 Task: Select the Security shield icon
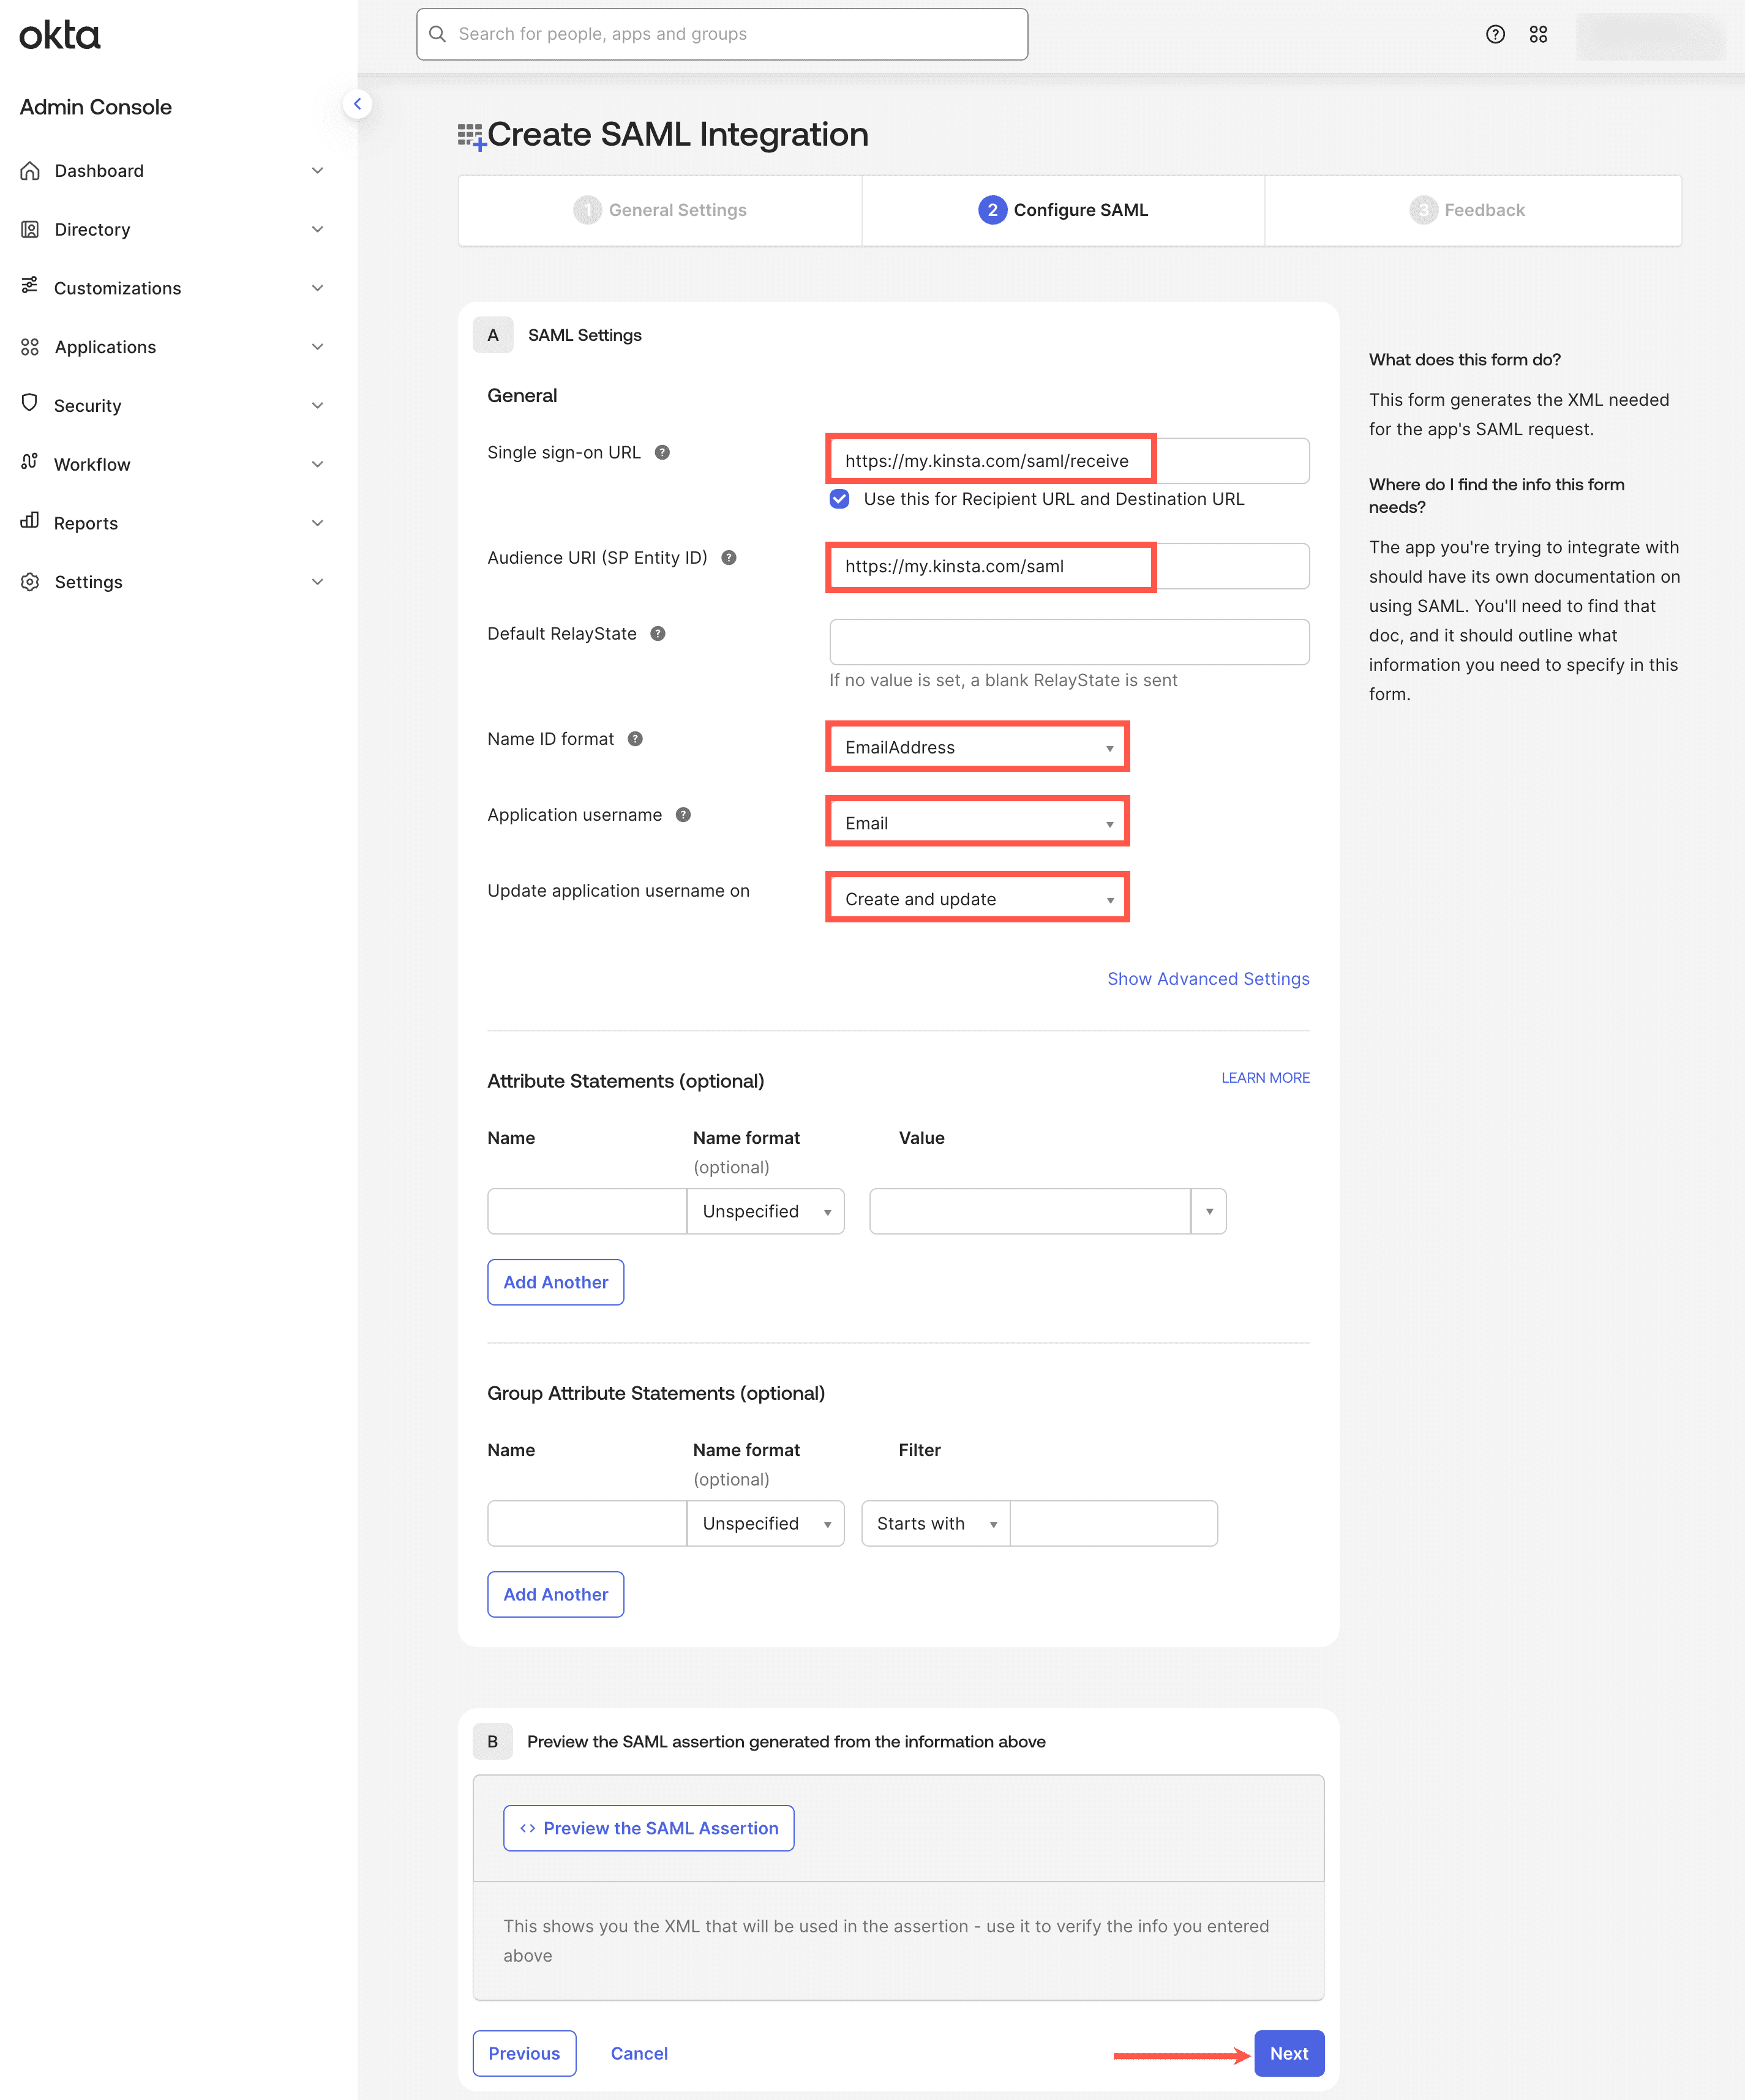coord(29,405)
